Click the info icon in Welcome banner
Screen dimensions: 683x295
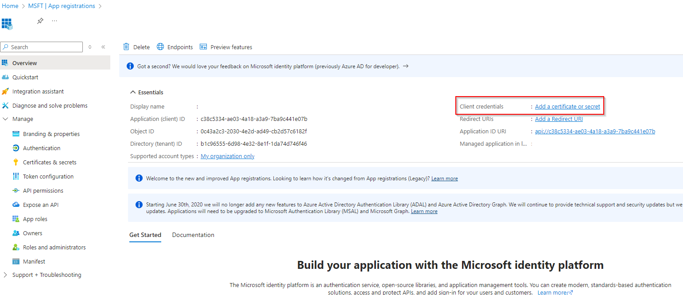click(139, 178)
